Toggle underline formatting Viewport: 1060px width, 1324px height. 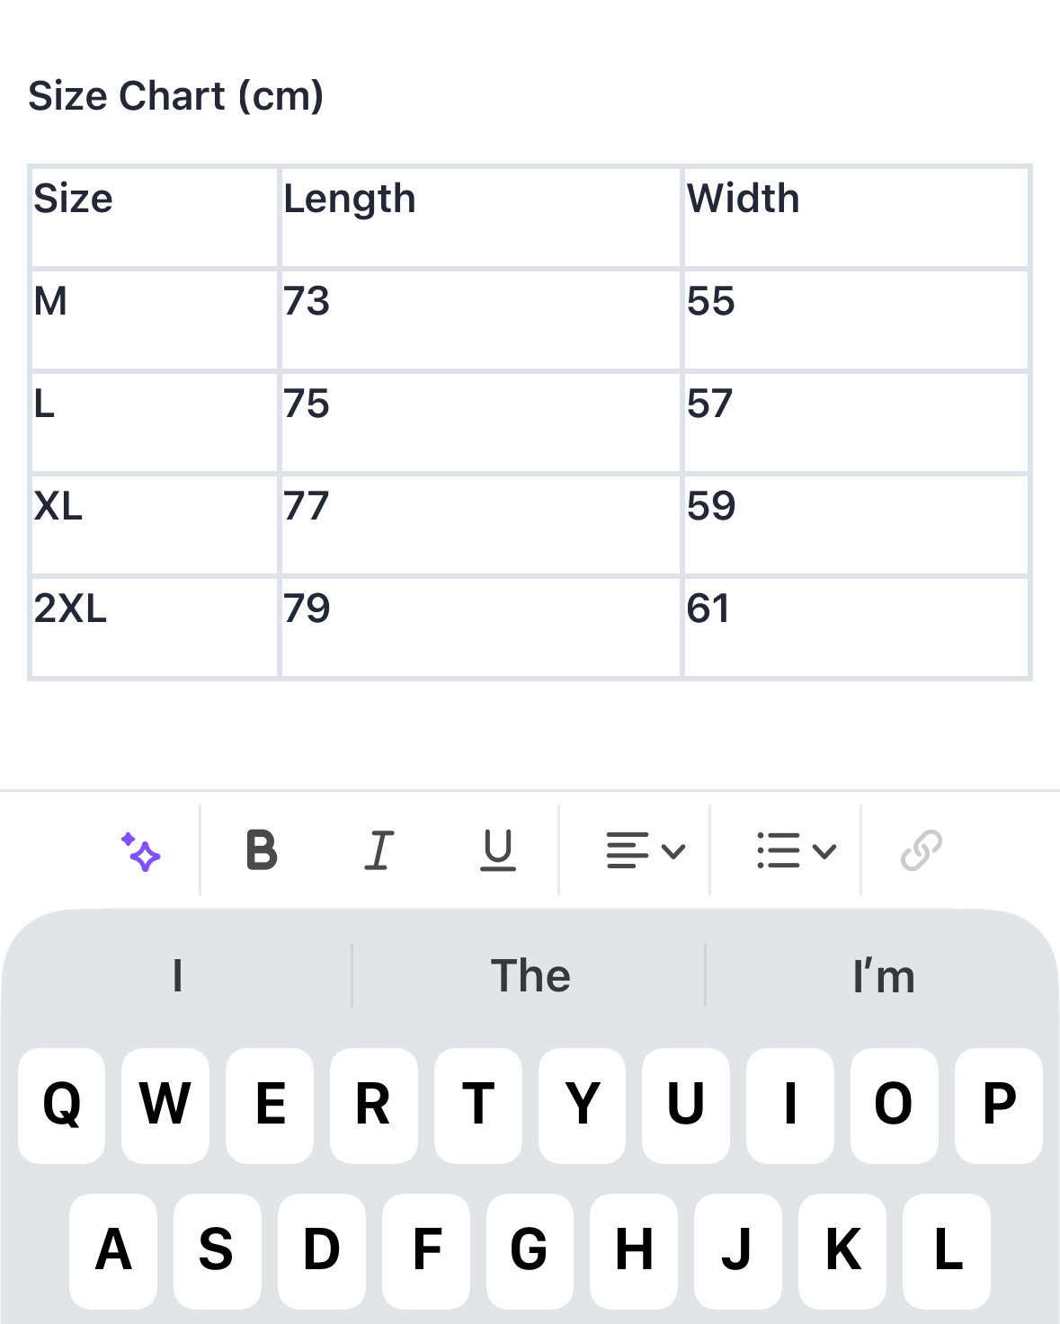497,850
